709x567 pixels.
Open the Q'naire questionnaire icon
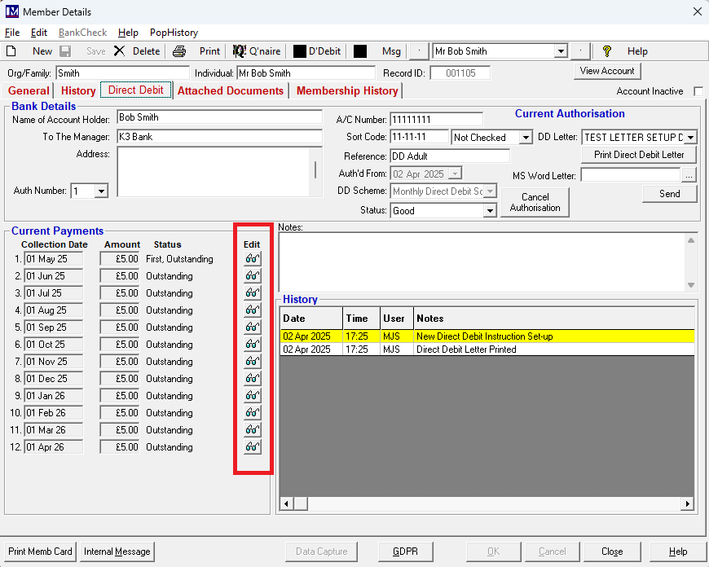240,51
